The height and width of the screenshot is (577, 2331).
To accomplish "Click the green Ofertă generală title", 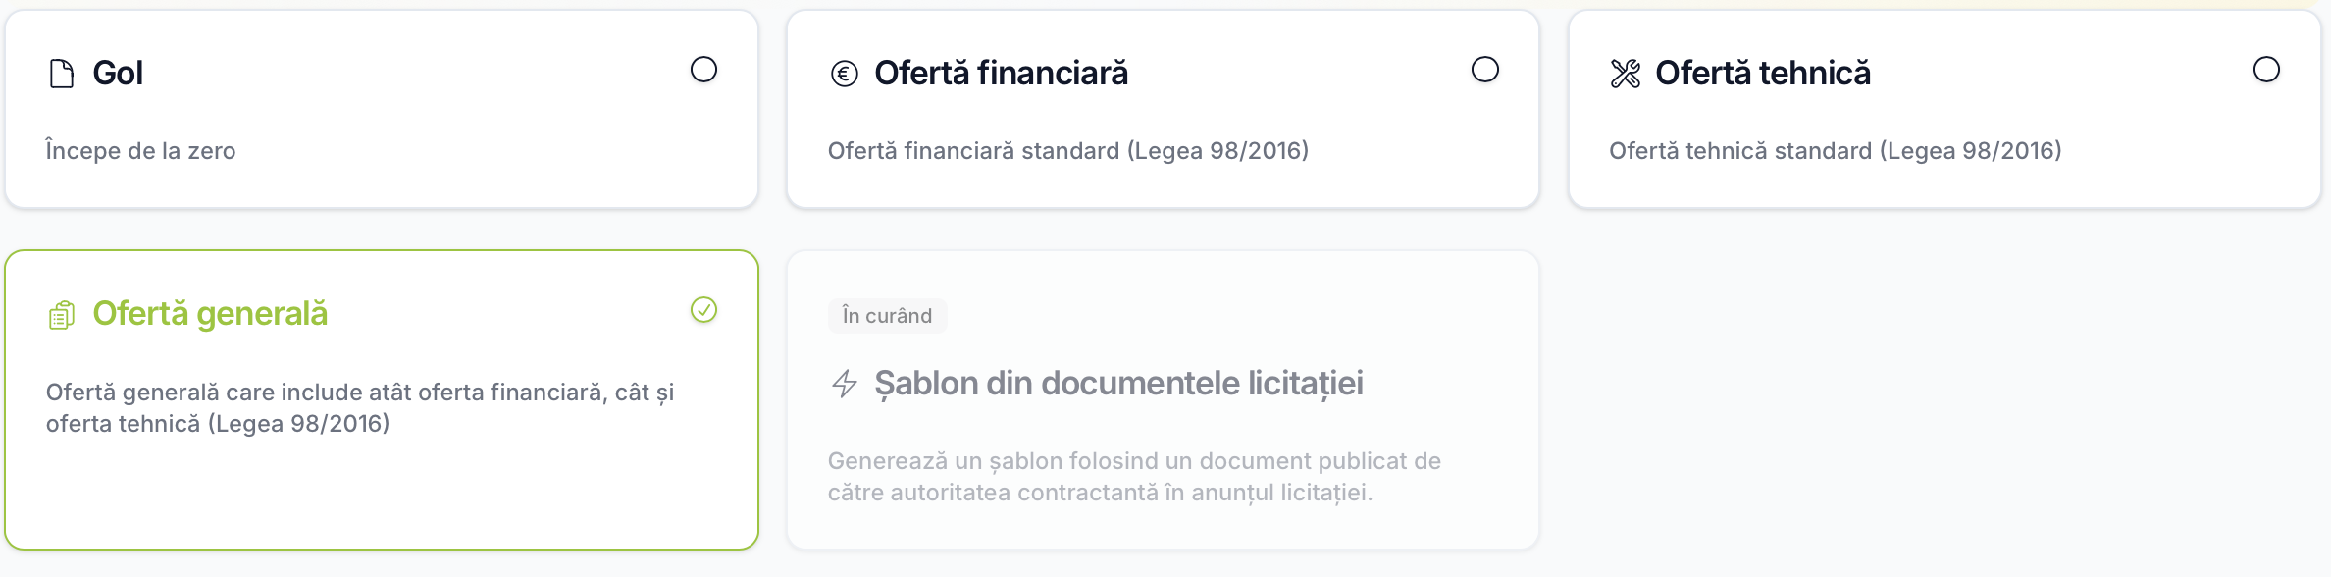I will coord(210,314).
